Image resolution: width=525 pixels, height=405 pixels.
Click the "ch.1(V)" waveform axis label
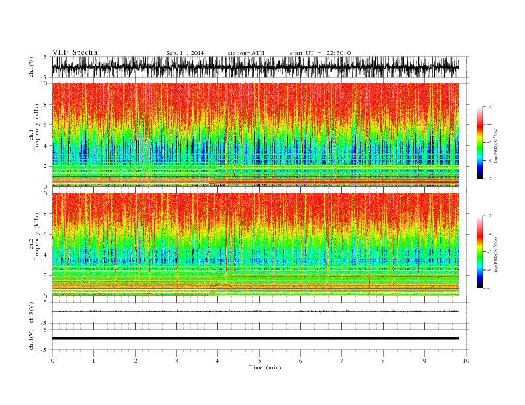[x=32, y=68]
